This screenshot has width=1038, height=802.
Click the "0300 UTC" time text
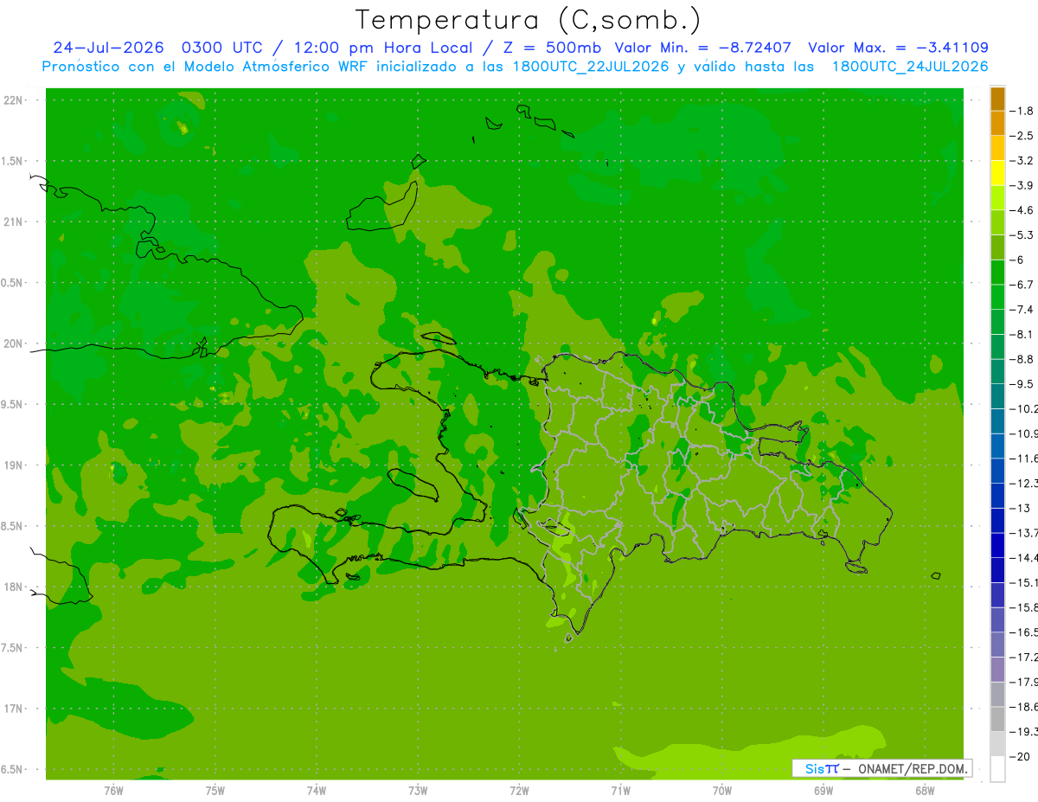pyautogui.click(x=221, y=48)
